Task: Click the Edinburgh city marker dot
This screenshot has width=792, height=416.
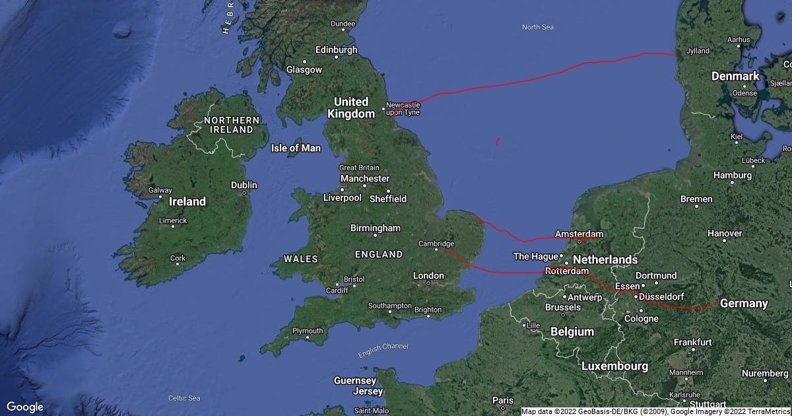Action: click(336, 57)
